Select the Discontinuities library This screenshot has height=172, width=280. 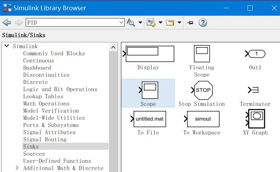coord(46,75)
